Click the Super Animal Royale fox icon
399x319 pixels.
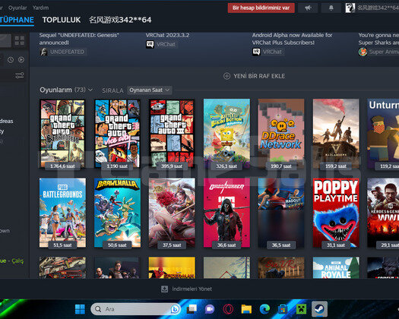pos(363,52)
